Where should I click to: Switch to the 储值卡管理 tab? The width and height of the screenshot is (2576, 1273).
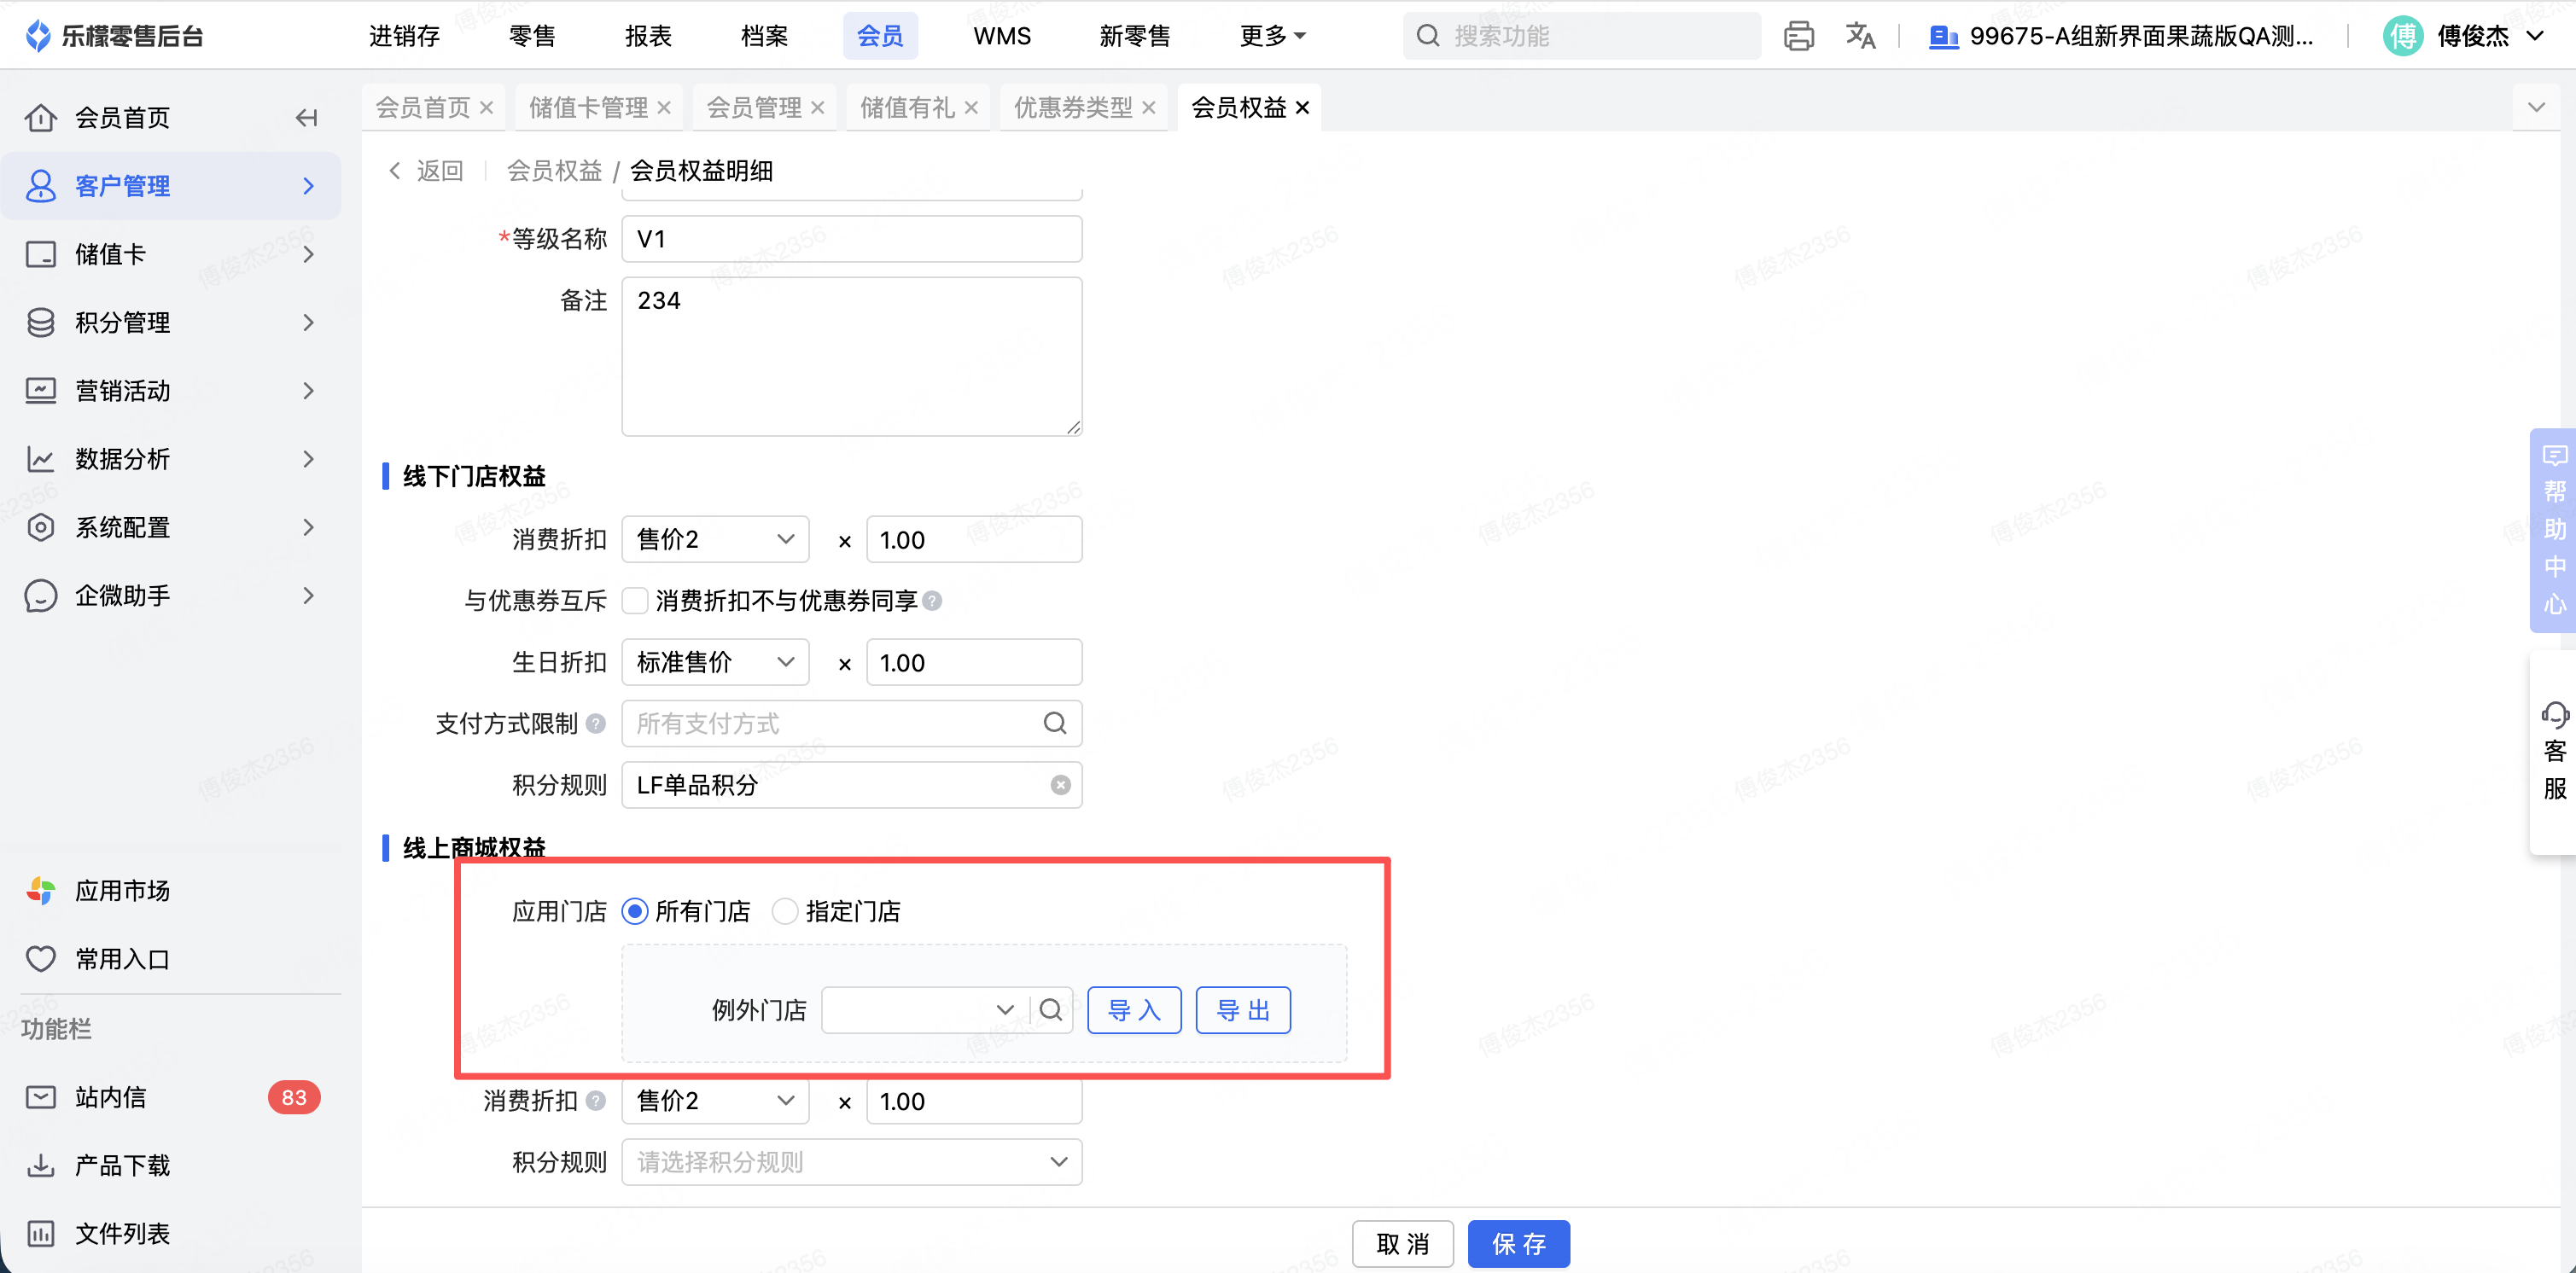coord(588,107)
